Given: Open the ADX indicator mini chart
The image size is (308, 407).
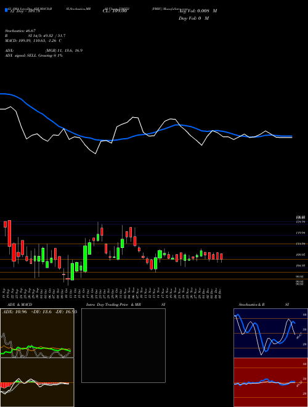Looking at the screenshot, I should (x=37, y=333).
